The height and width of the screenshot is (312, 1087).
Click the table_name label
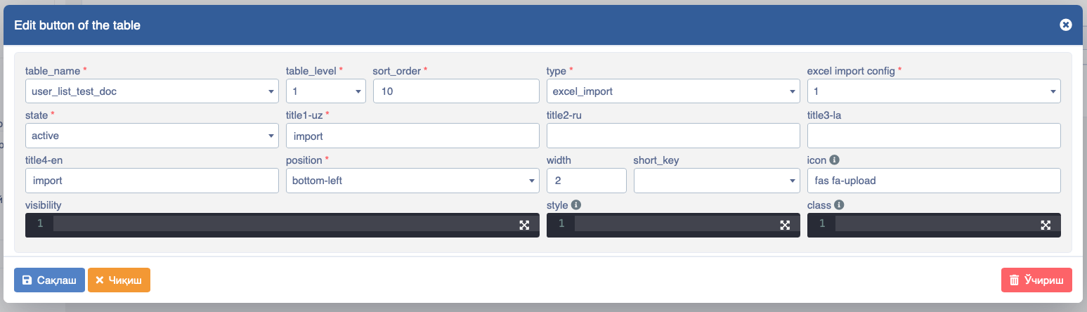click(x=53, y=70)
